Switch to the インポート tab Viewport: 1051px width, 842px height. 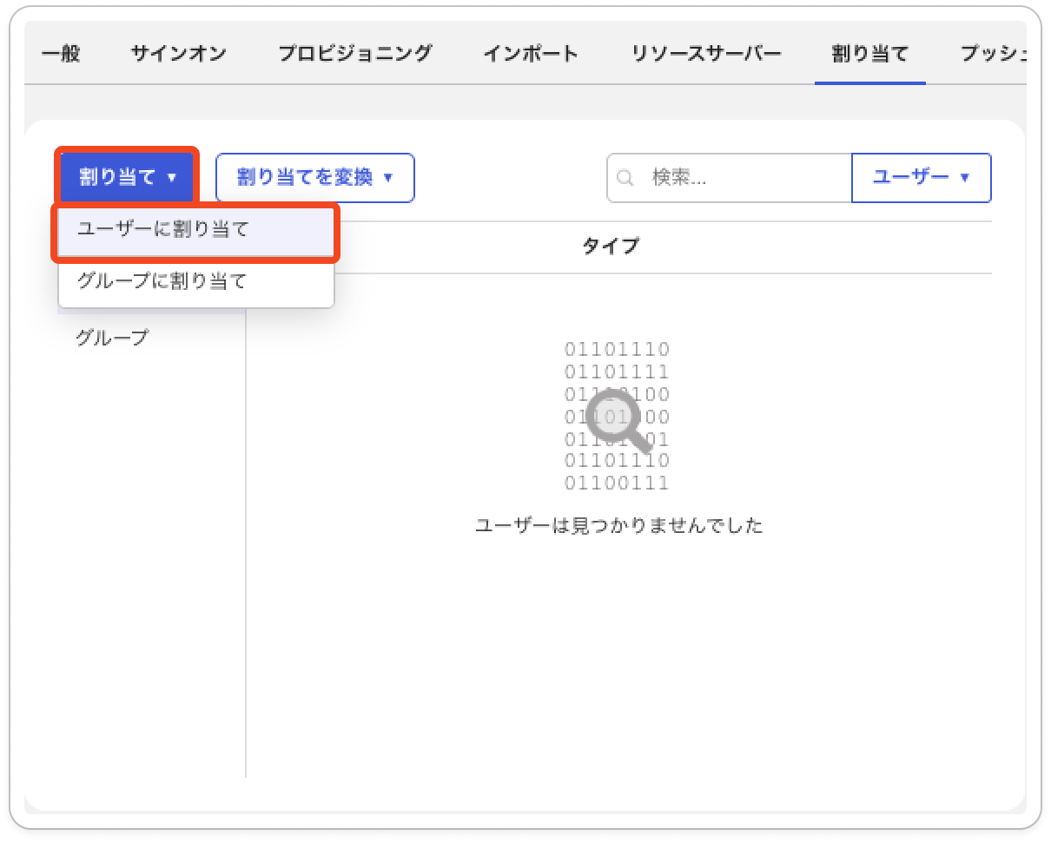[x=531, y=54]
